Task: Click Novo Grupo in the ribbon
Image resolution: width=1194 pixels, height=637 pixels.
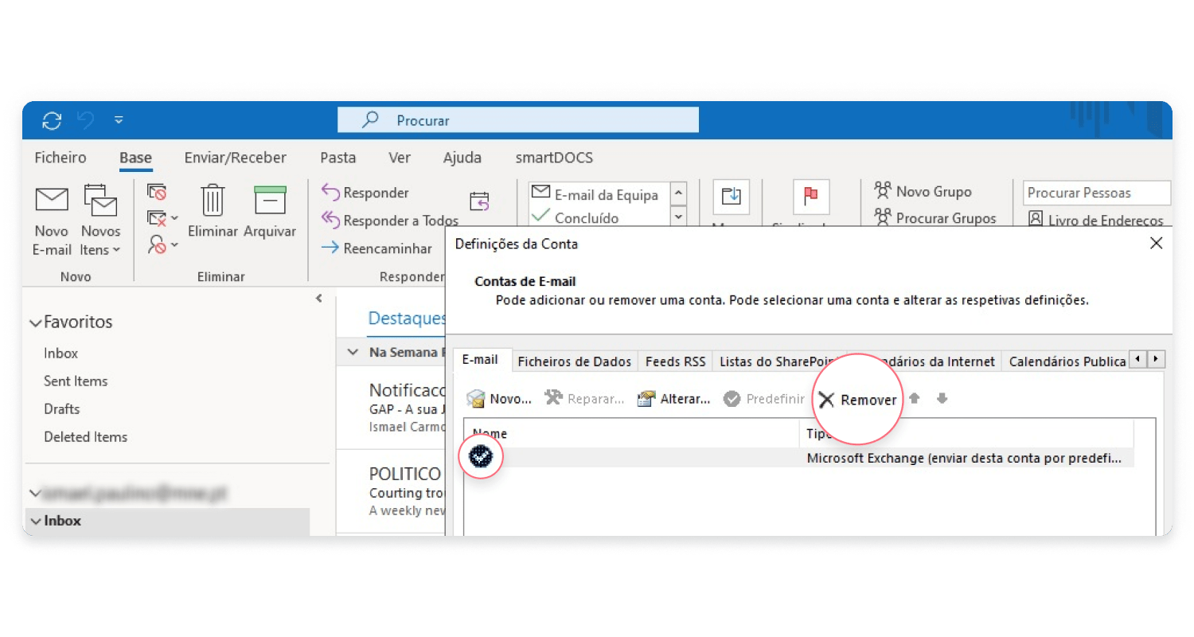Action: pyautogui.click(x=923, y=191)
